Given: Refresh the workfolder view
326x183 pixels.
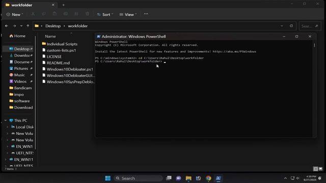Looking at the screenshot, I should (291, 26).
